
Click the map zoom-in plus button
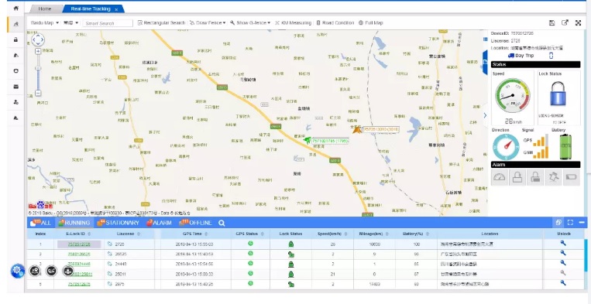click(38, 51)
